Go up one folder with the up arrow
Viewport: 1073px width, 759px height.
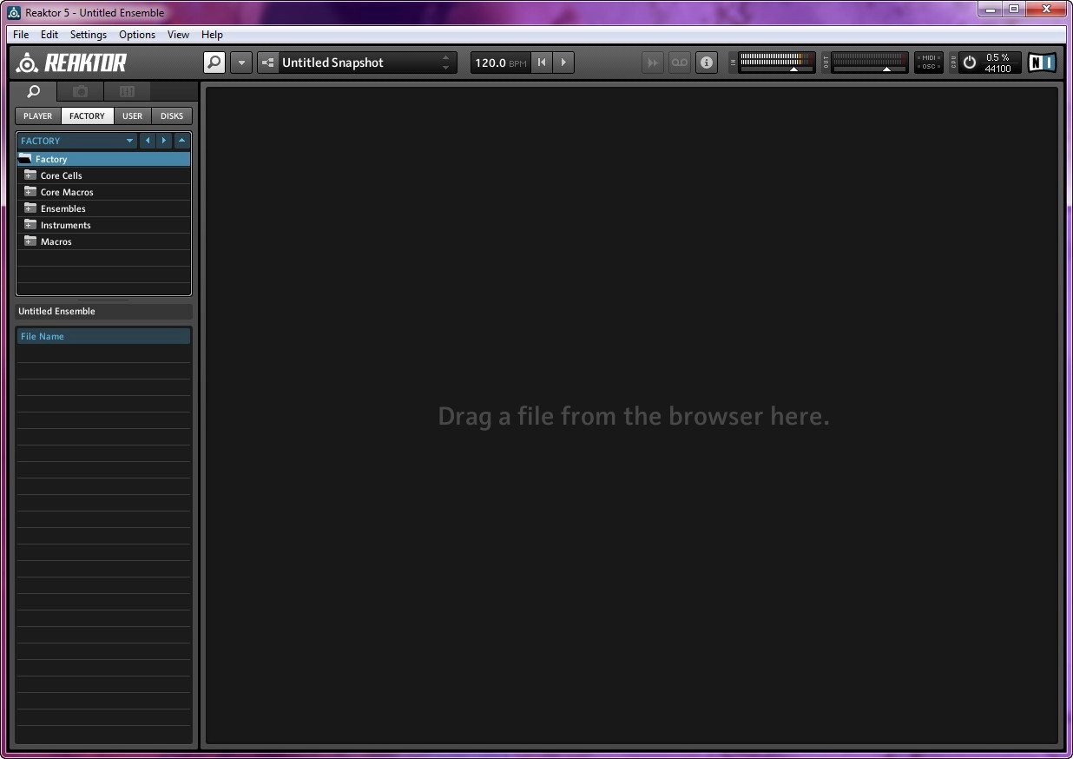(x=182, y=141)
